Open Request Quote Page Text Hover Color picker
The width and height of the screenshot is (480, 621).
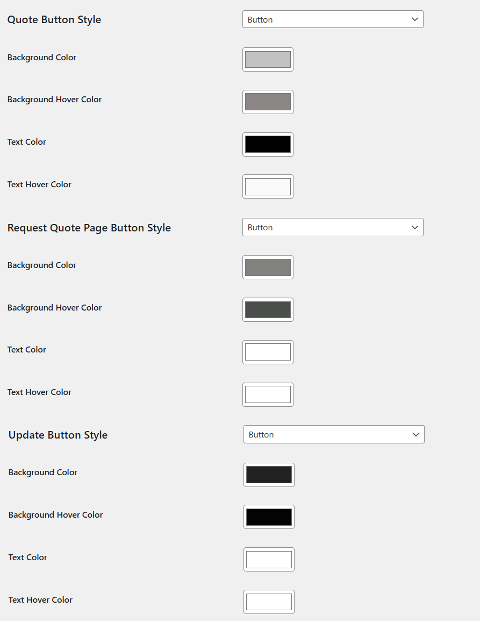click(268, 394)
